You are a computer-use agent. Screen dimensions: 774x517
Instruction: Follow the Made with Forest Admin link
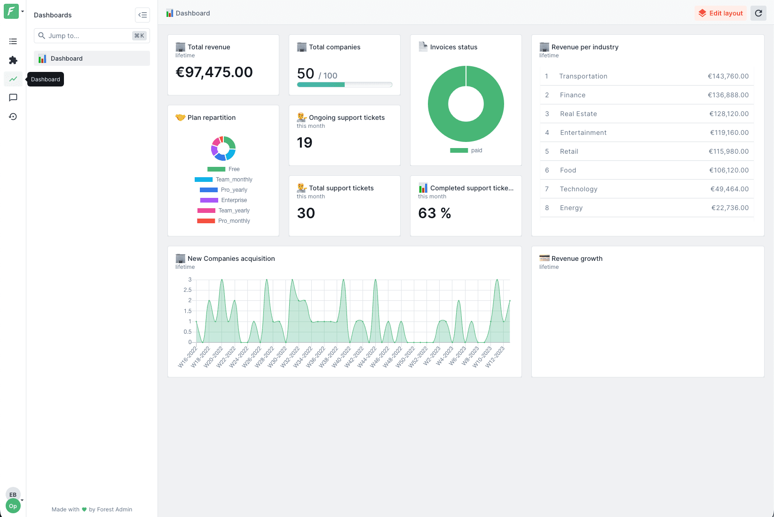pyautogui.click(x=92, y=509)
